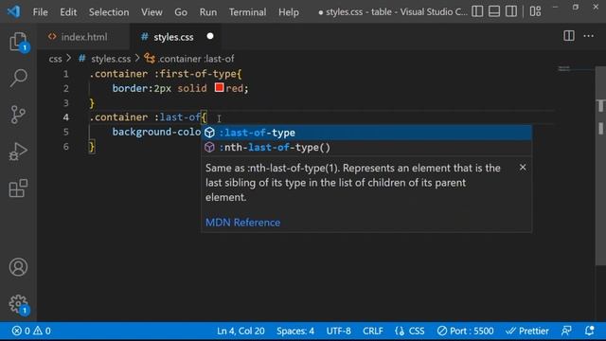This screenshot has height=341, width=606.
Task: Click Port : 5500 Live Server status
Action: pos(465,331)
